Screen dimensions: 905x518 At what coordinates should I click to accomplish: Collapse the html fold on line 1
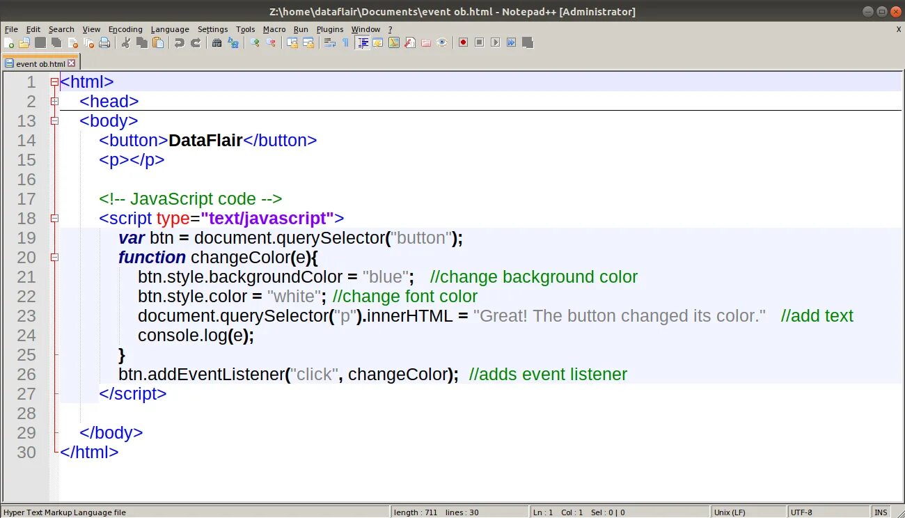(x=54, y=82)
